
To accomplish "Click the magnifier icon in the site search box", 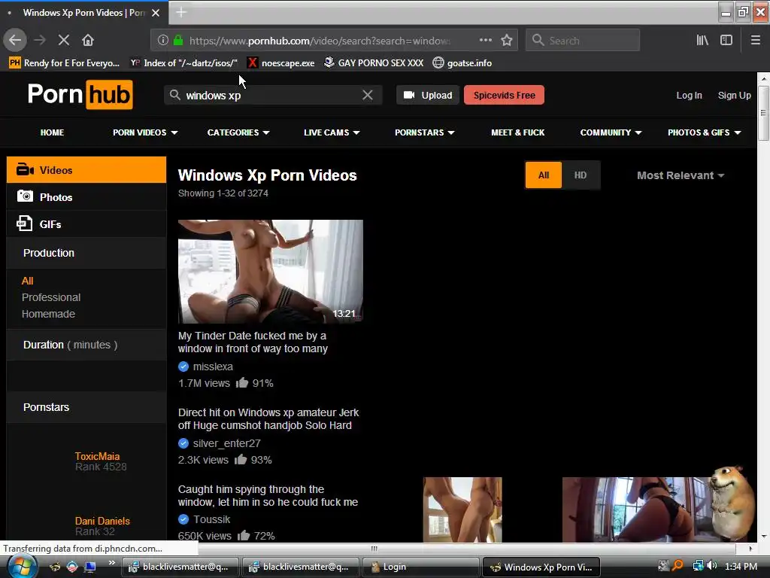I will pyautogui.click(x=174, y=94).
